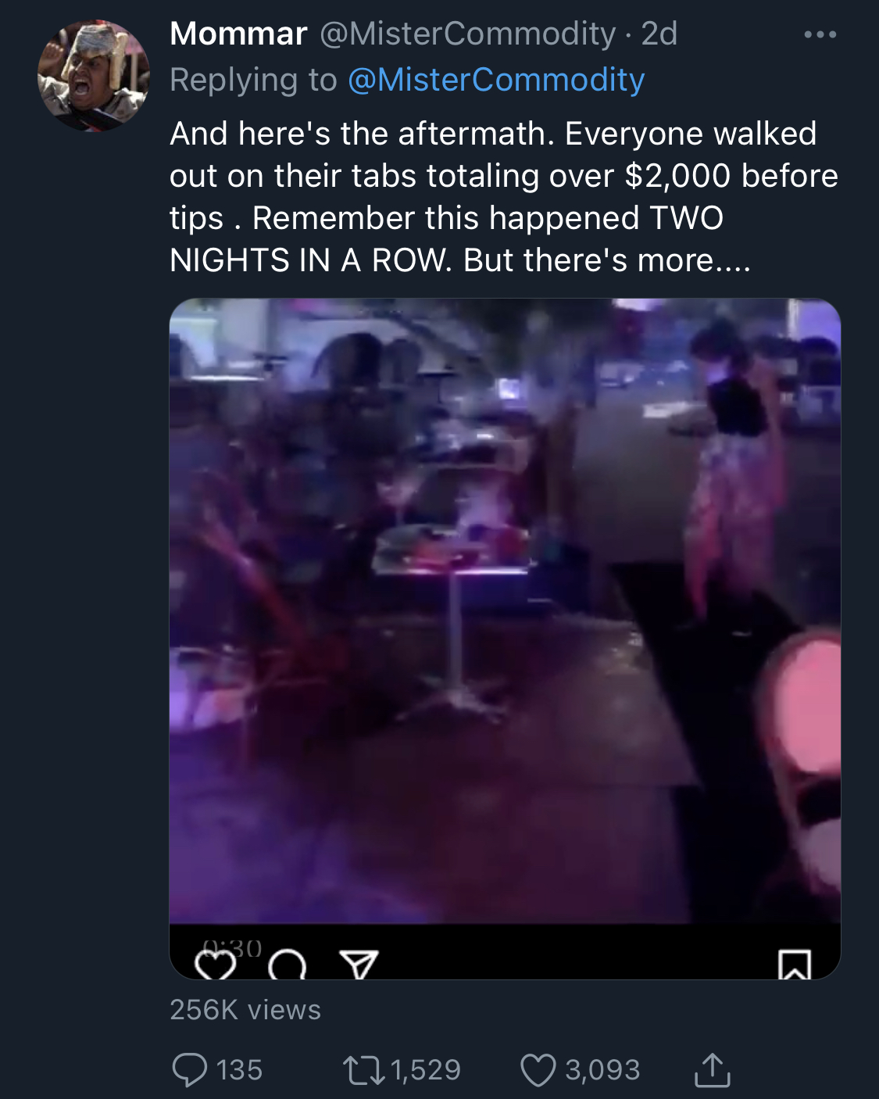
Task: Tap the @MisterCommodity handle beside the name
Action: 468,34
